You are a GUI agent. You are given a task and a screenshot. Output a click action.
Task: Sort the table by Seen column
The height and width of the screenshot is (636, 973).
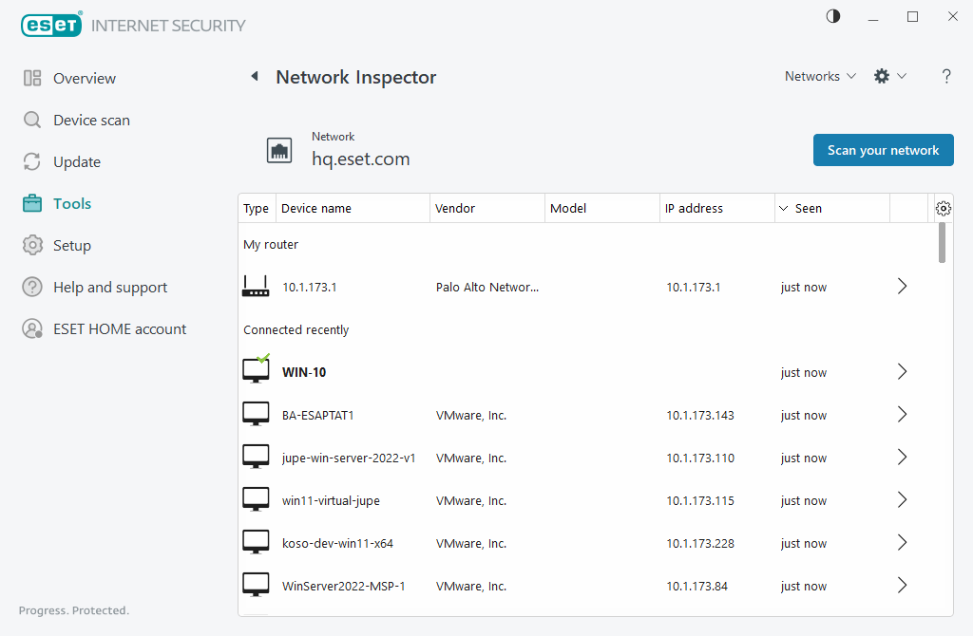pos(832,208)
